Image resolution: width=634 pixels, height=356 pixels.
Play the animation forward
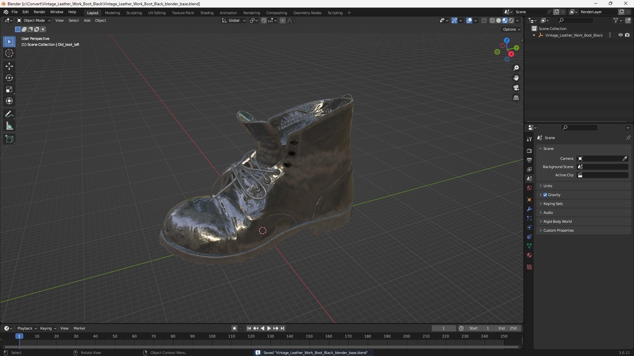click(269, 328)
